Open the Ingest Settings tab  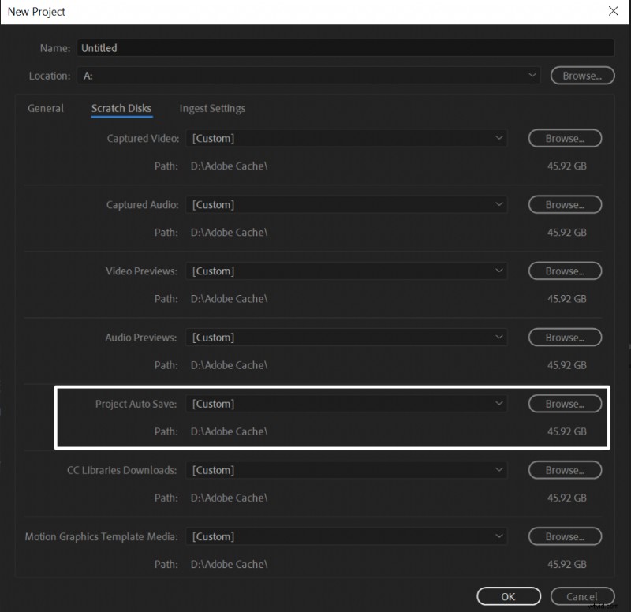[211, 108]
